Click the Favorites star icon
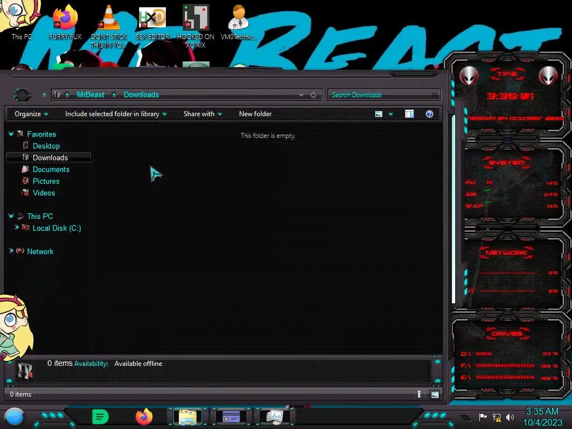The image size is (572, 429). click(x=20, y=134)
